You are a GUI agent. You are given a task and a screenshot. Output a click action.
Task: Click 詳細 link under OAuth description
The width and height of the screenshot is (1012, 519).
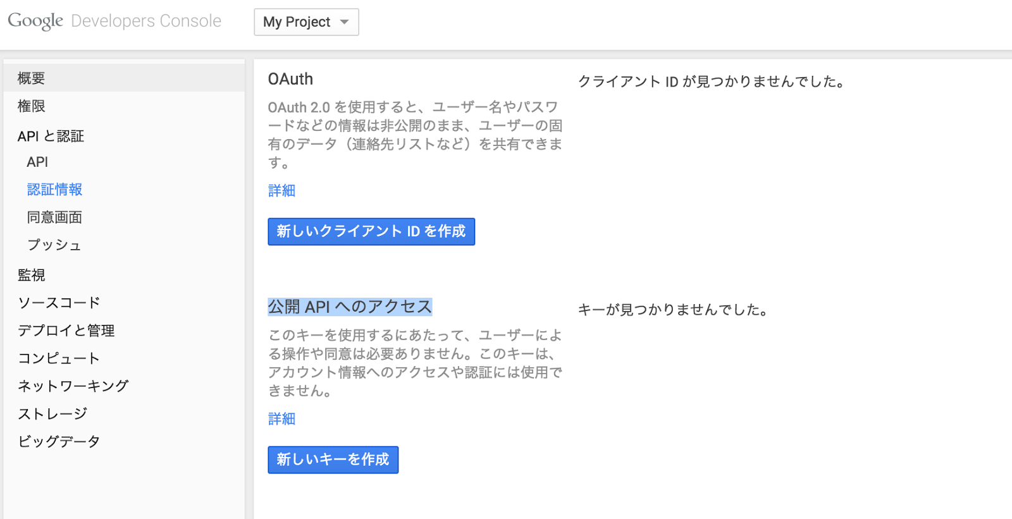pyautogui.click(x=281, y=191)
